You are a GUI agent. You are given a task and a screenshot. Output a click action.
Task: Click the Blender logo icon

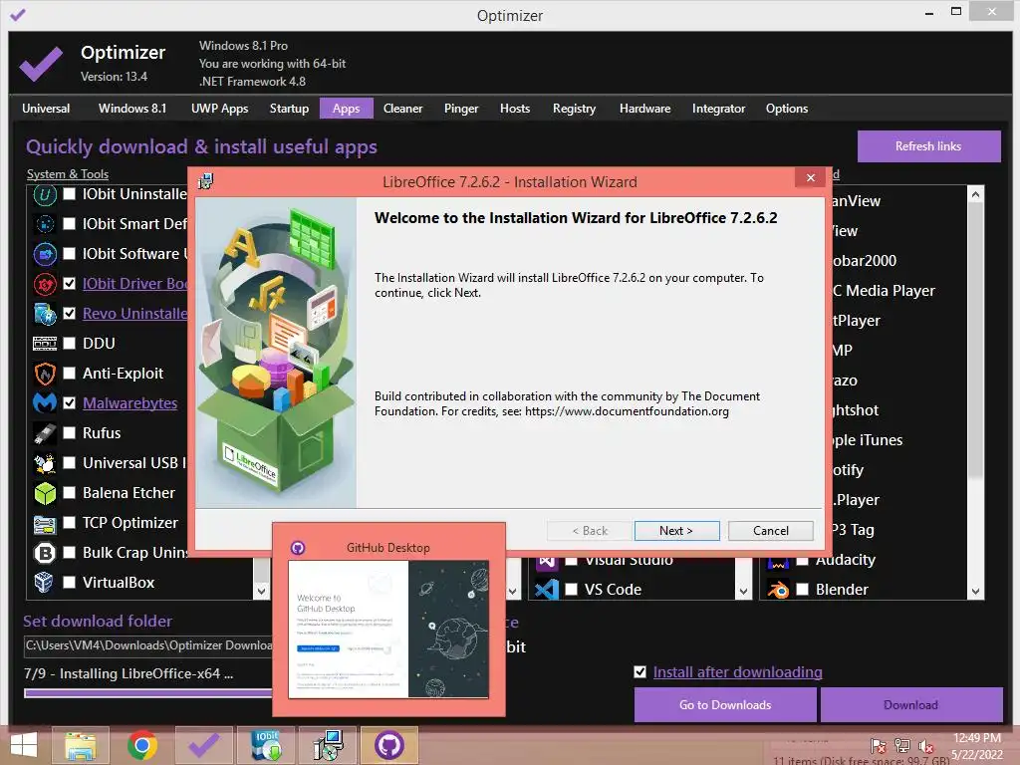click(x=778, y=590)
